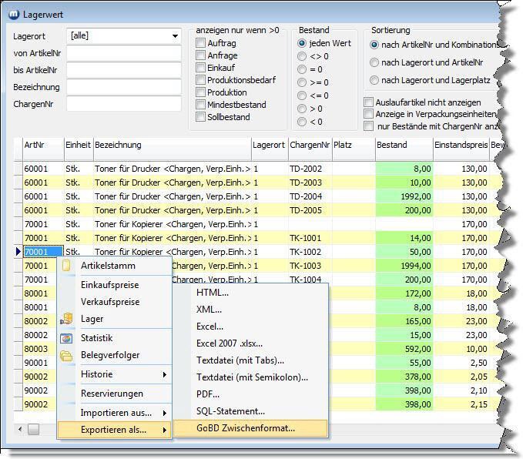Choose sorting 'nach Lagerort und Lagerplatz'
The width and height of the screenshot is (523, 459).
tap(375, 80)
